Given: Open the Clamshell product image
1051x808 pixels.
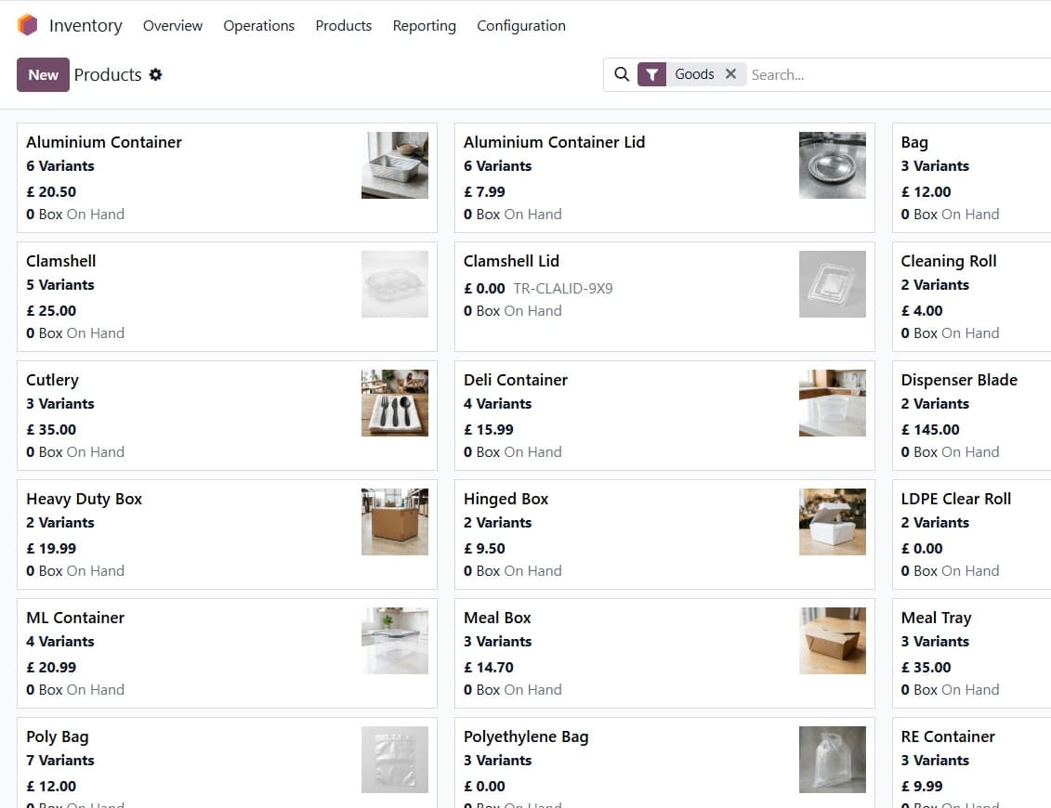Looking at the screenshot, I should click(395, 284).
